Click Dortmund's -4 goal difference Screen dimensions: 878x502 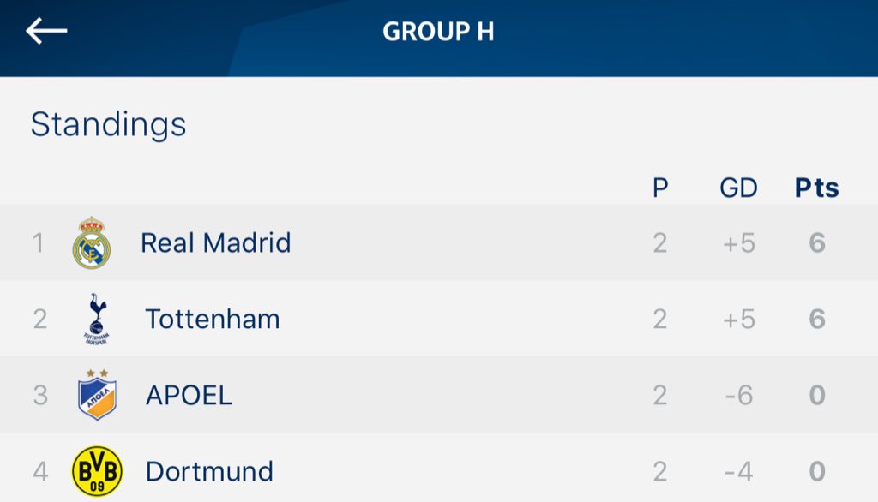tap(738, 471)
